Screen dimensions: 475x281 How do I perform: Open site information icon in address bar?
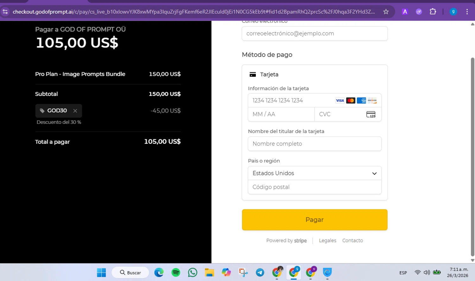click(x=5, y=12)
